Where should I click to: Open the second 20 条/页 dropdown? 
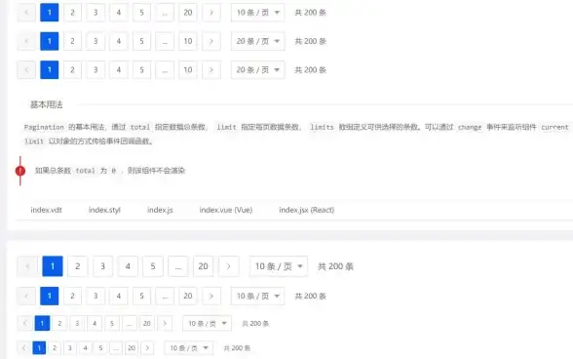click(x=257, y=69)
